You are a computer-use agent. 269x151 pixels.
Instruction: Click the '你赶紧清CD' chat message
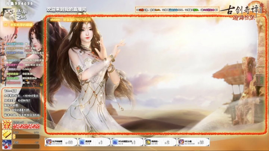point(29,74)
